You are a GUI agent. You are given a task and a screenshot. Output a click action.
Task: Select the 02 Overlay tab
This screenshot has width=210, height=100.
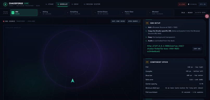63,4
